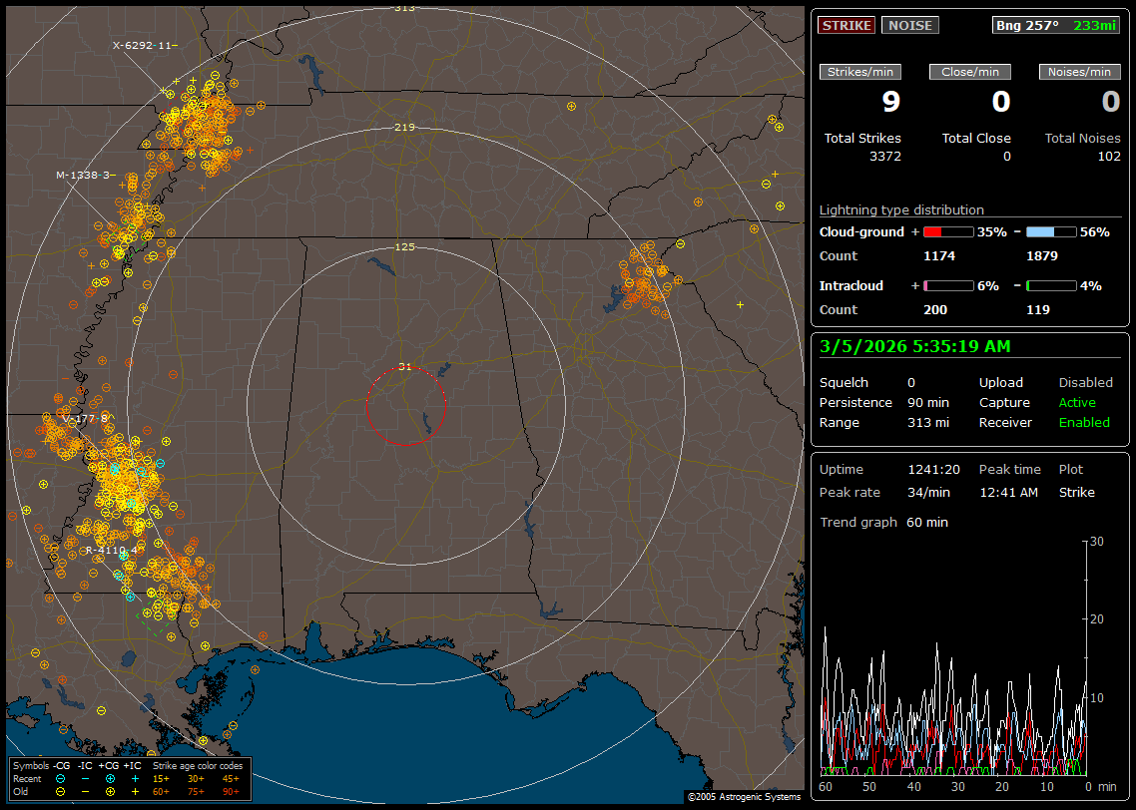Image resolution: width=1136 pixels, height=810 pixels.
Task: Click the recent +IC cyan plus symbol
Action: coord(135,778)
